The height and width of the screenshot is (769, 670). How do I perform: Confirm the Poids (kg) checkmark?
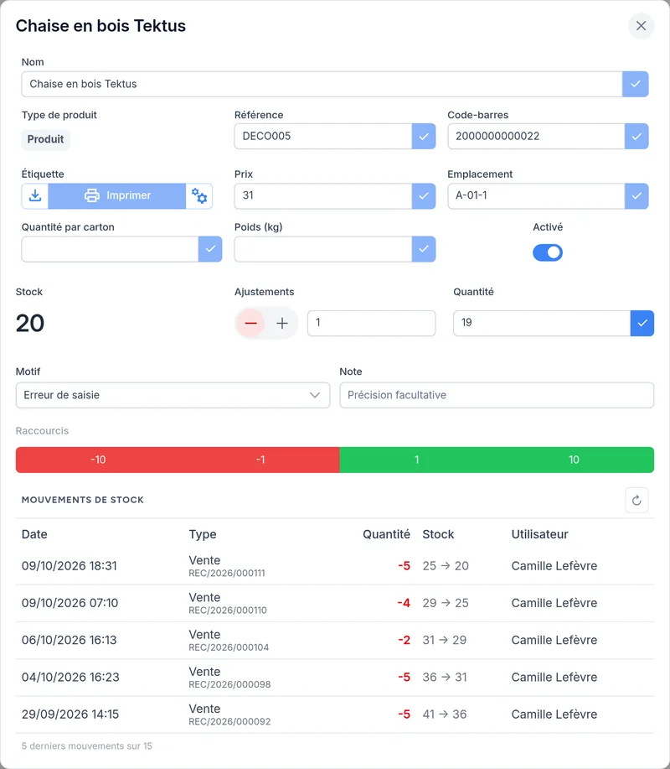[424, 249]
